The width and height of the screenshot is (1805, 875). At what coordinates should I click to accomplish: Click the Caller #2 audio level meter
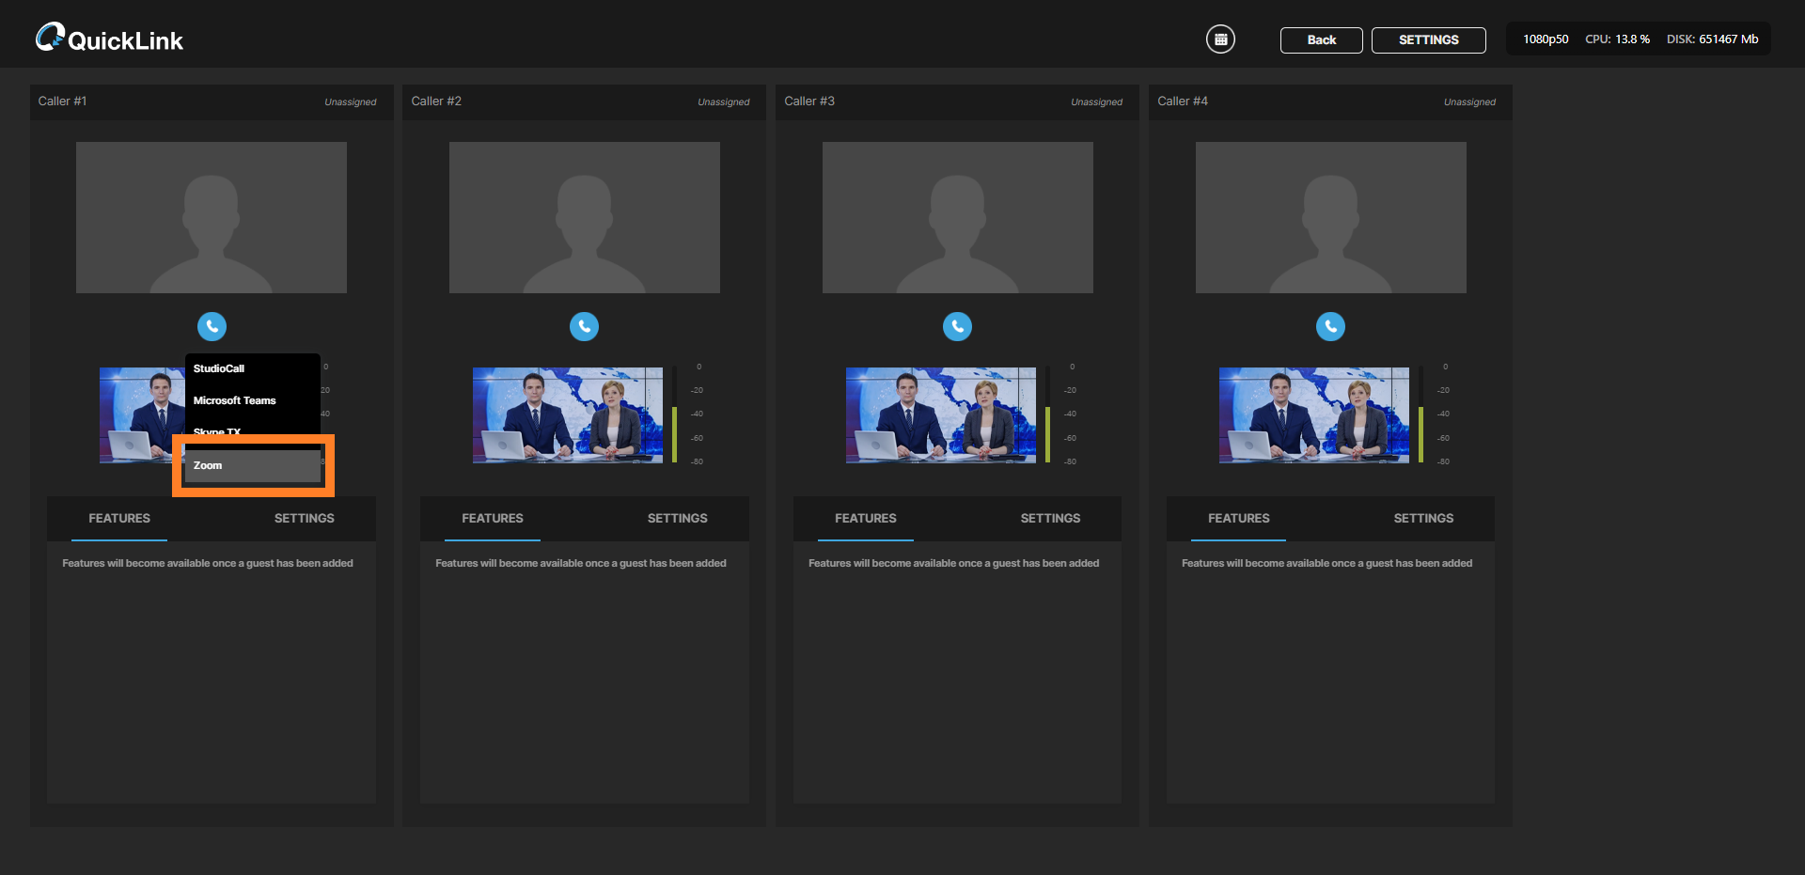click(x=674, y=414)
